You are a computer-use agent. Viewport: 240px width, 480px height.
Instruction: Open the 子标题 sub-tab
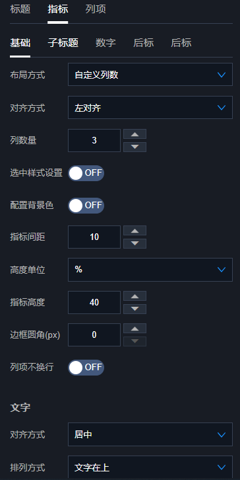click(x=63, y=43)
